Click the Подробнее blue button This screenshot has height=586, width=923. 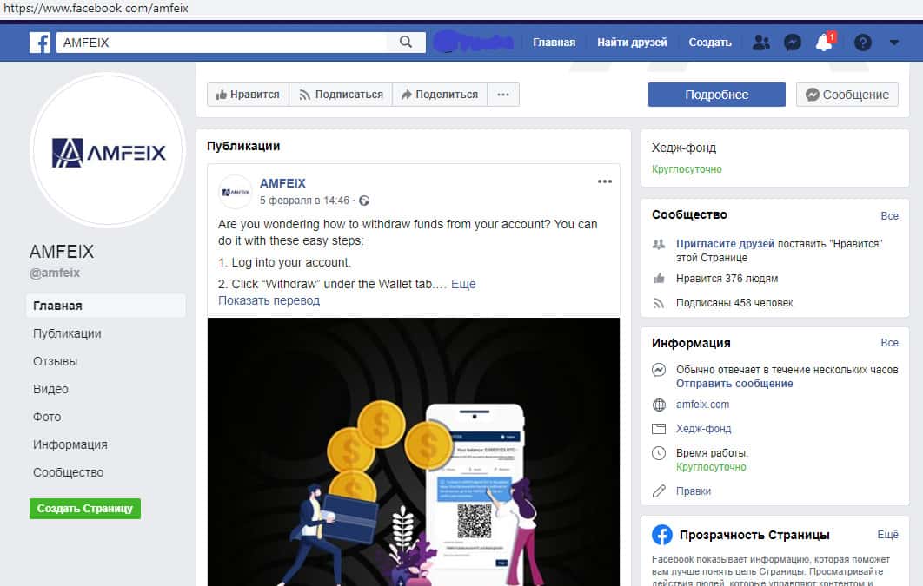(x=716, y=95)
